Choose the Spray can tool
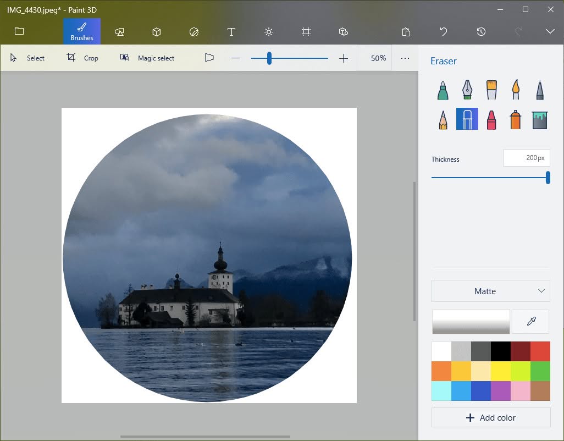 [516, 119]
